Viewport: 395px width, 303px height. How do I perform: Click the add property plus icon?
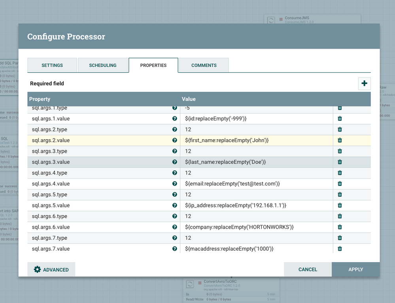[364, 83]
